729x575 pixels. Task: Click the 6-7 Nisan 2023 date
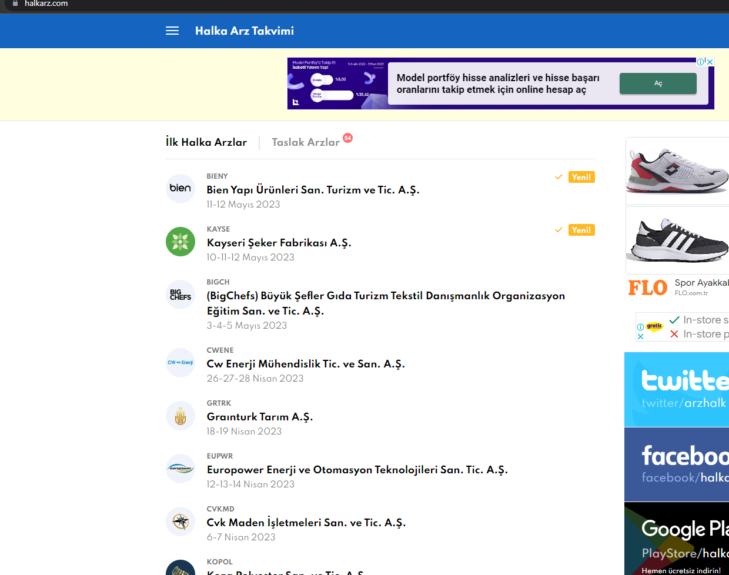pos(241,537)
